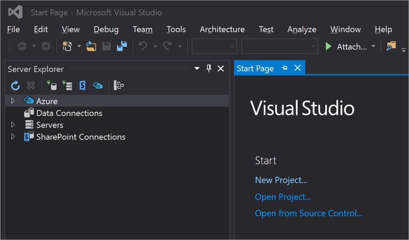
Task: Open the Debug menu
Action: coord(106,30)
